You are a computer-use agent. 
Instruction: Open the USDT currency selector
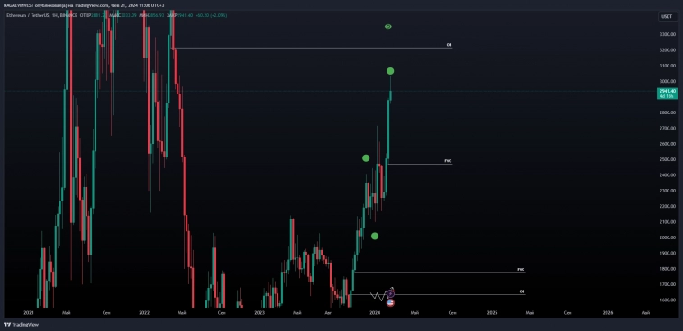[667, 16]
